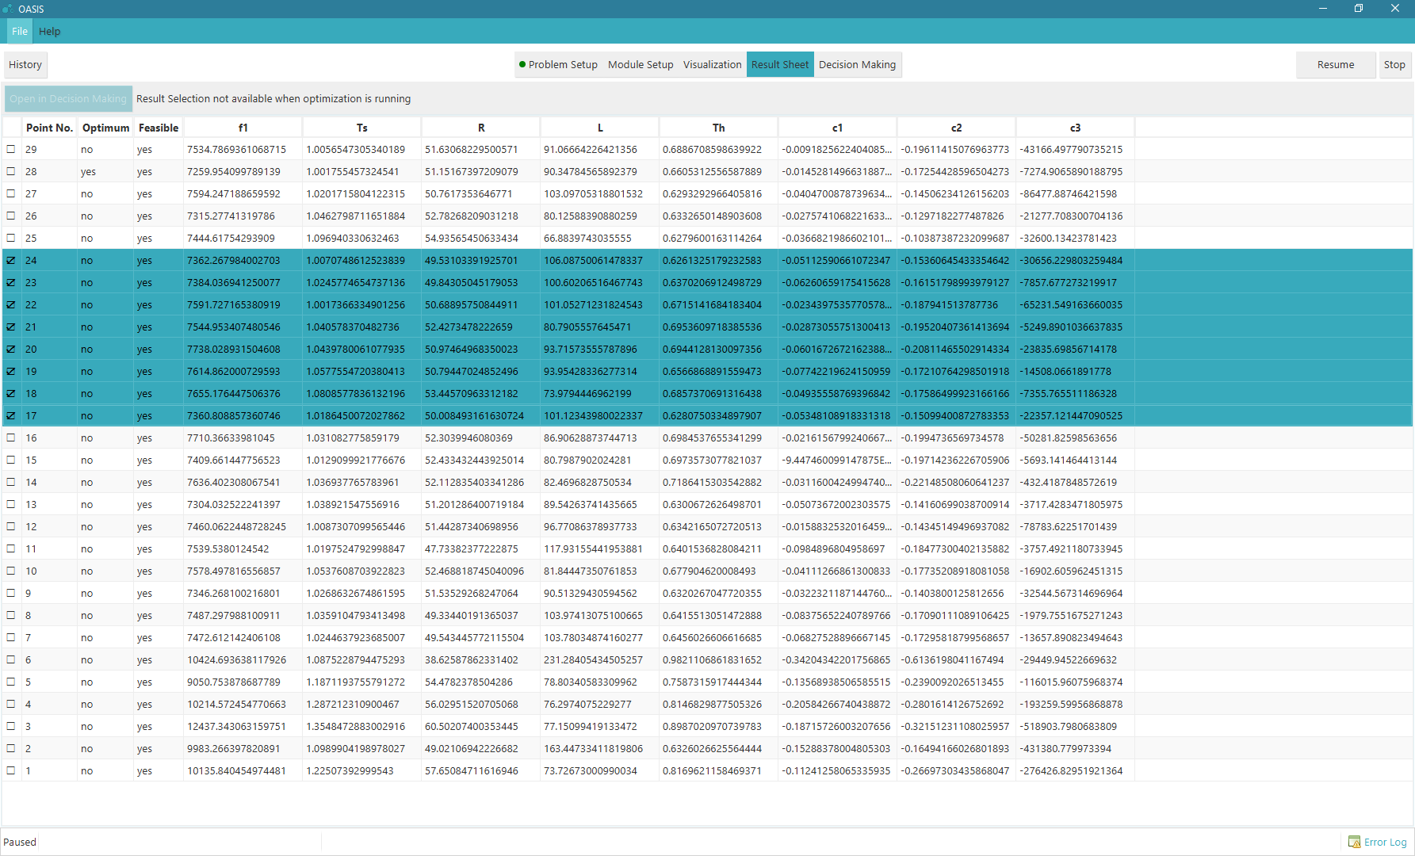Resume the optimization run
1415x856 pixels.
pyautogui.click(x=1336, y=64)
